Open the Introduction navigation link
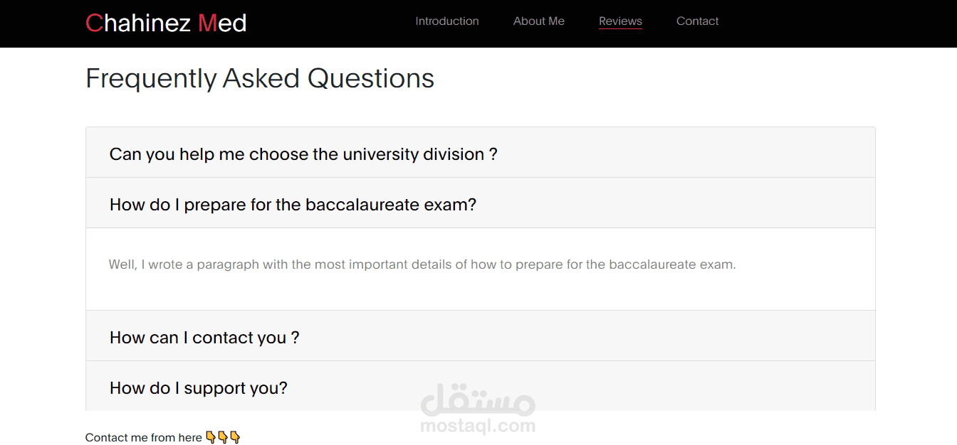Viewport: 957px width, 445px height. click(x=447, y=21)
